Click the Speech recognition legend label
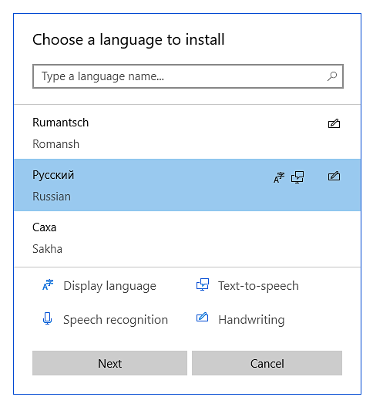This screenshot has height=407, width=373. 116,320
